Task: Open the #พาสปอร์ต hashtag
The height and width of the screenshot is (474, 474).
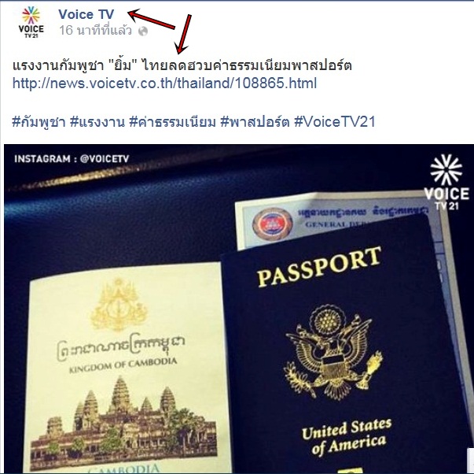Action: (255, 122)
